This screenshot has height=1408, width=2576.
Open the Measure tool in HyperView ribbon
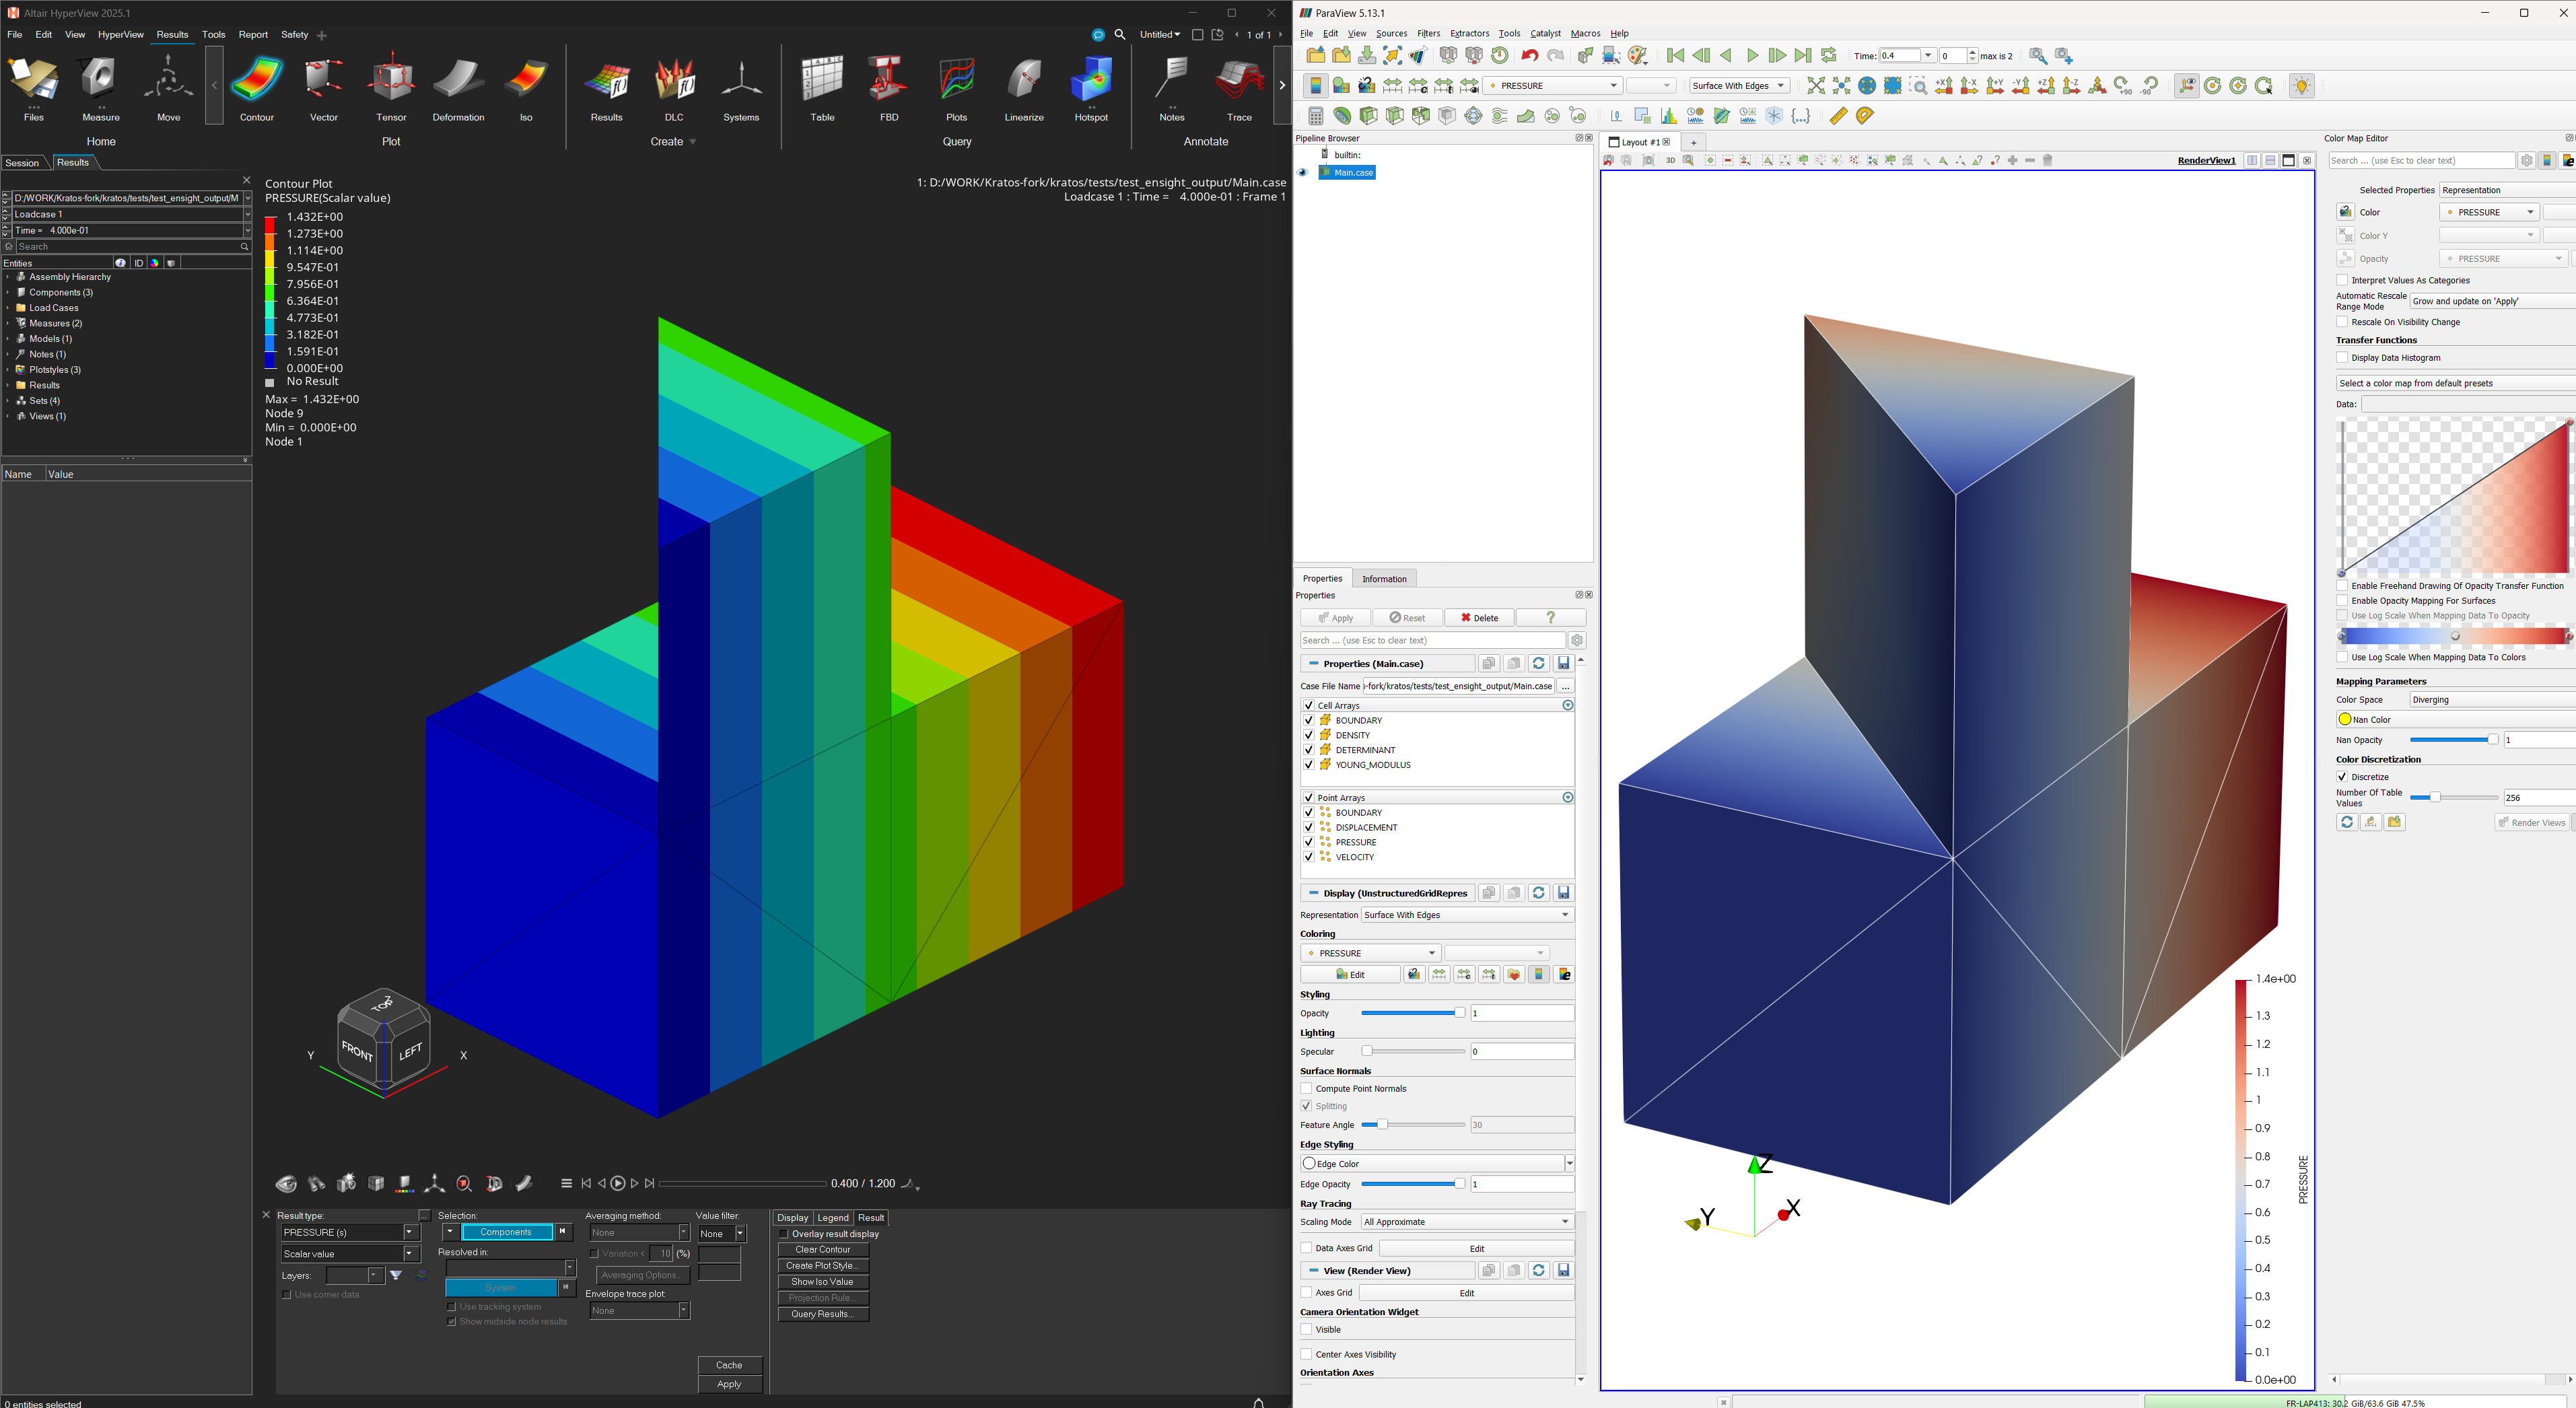[x=101, y=88]
